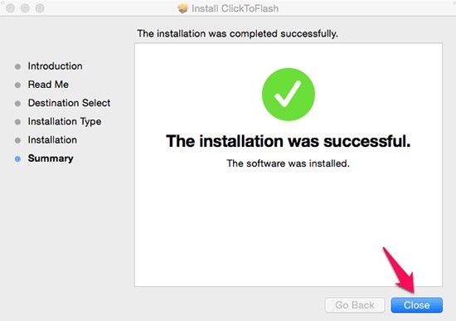The height and width of the screenshot is (321, 456).
Task: Click the Read Me step bullet dot
Action: pos(17,85)
